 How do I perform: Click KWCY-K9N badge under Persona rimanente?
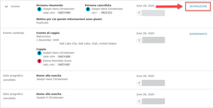click(x=64, y=13)
